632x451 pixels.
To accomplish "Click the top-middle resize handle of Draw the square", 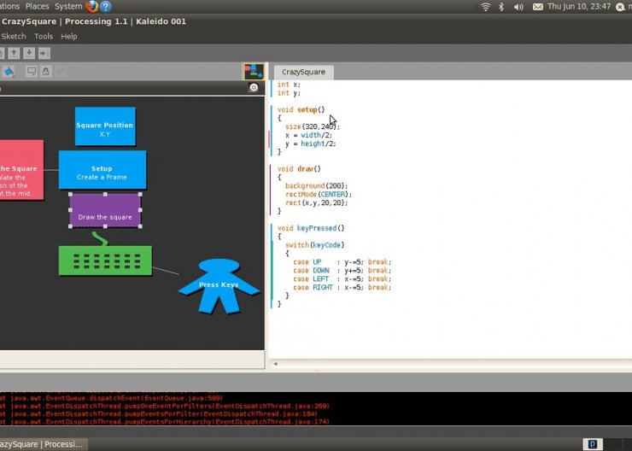I will click(105, 194).
